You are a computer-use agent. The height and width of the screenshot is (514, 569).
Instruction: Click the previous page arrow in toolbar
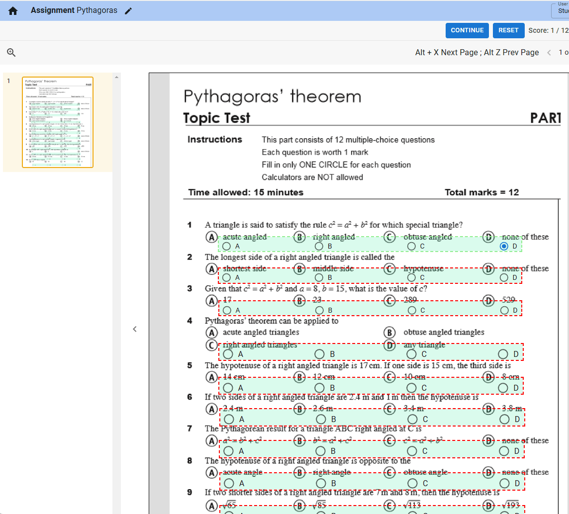pyautogui.click(x=549, y=53)
